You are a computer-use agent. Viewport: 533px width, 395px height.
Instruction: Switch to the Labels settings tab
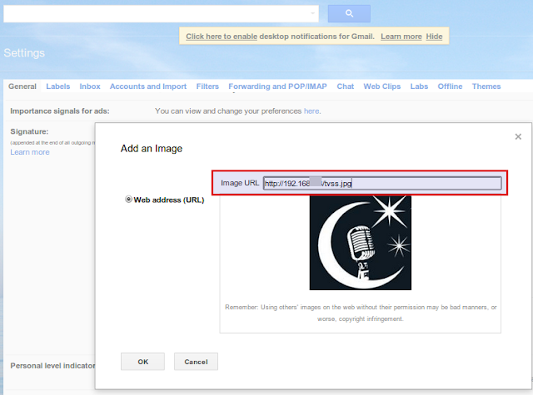click(58, 86)
